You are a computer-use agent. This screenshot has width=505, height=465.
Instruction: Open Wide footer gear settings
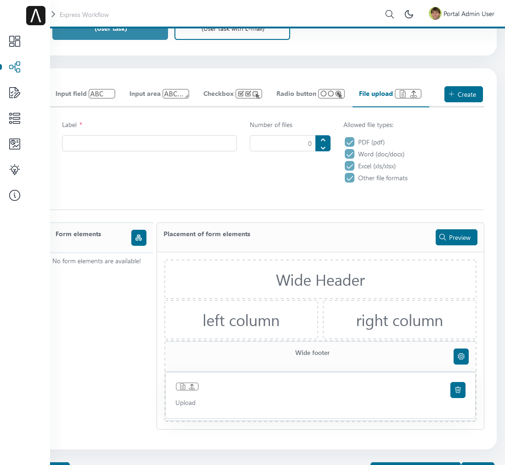461,357
